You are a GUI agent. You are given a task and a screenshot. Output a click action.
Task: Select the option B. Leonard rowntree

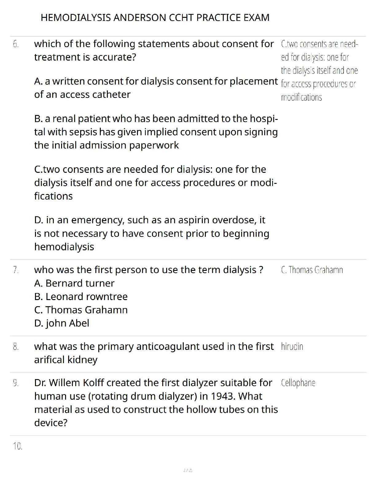click(x=81, y=297)
